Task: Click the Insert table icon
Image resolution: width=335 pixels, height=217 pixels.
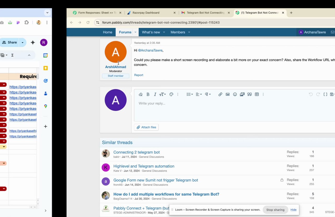Action: point(257,94)
